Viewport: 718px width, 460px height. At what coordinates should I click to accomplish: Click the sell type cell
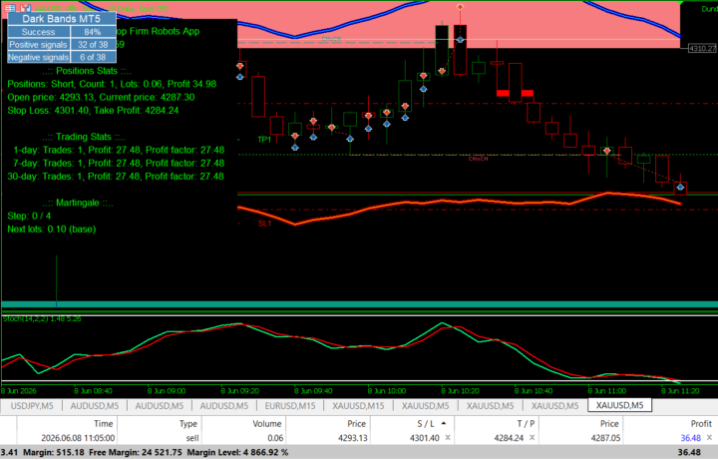pyautogui.click(x=192, y=438)
